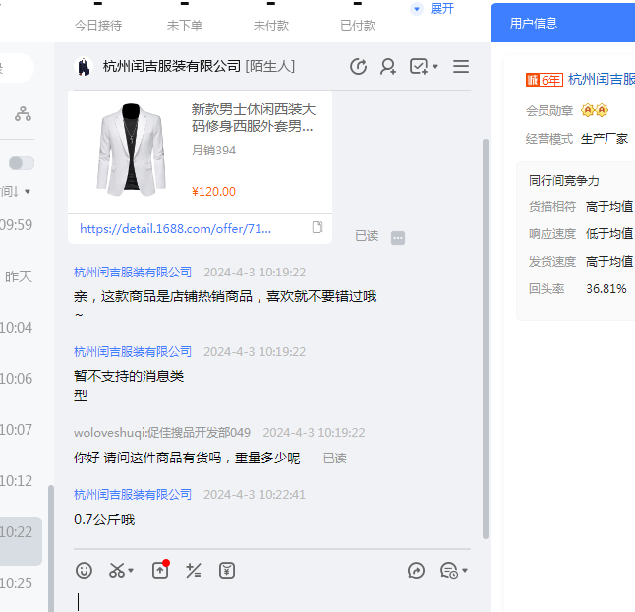Viewport: 635px width, 612px height.
Task: Open the time sort dropdown in sidebar
Action: point(17,191)
